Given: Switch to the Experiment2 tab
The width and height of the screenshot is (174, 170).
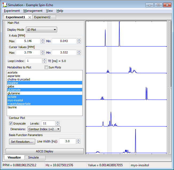Looking at the screenshot, I should click(x=42, y=17).
